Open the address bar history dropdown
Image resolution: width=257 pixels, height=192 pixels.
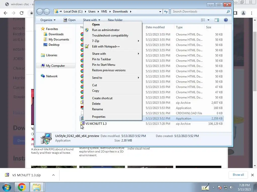[160, 11]
